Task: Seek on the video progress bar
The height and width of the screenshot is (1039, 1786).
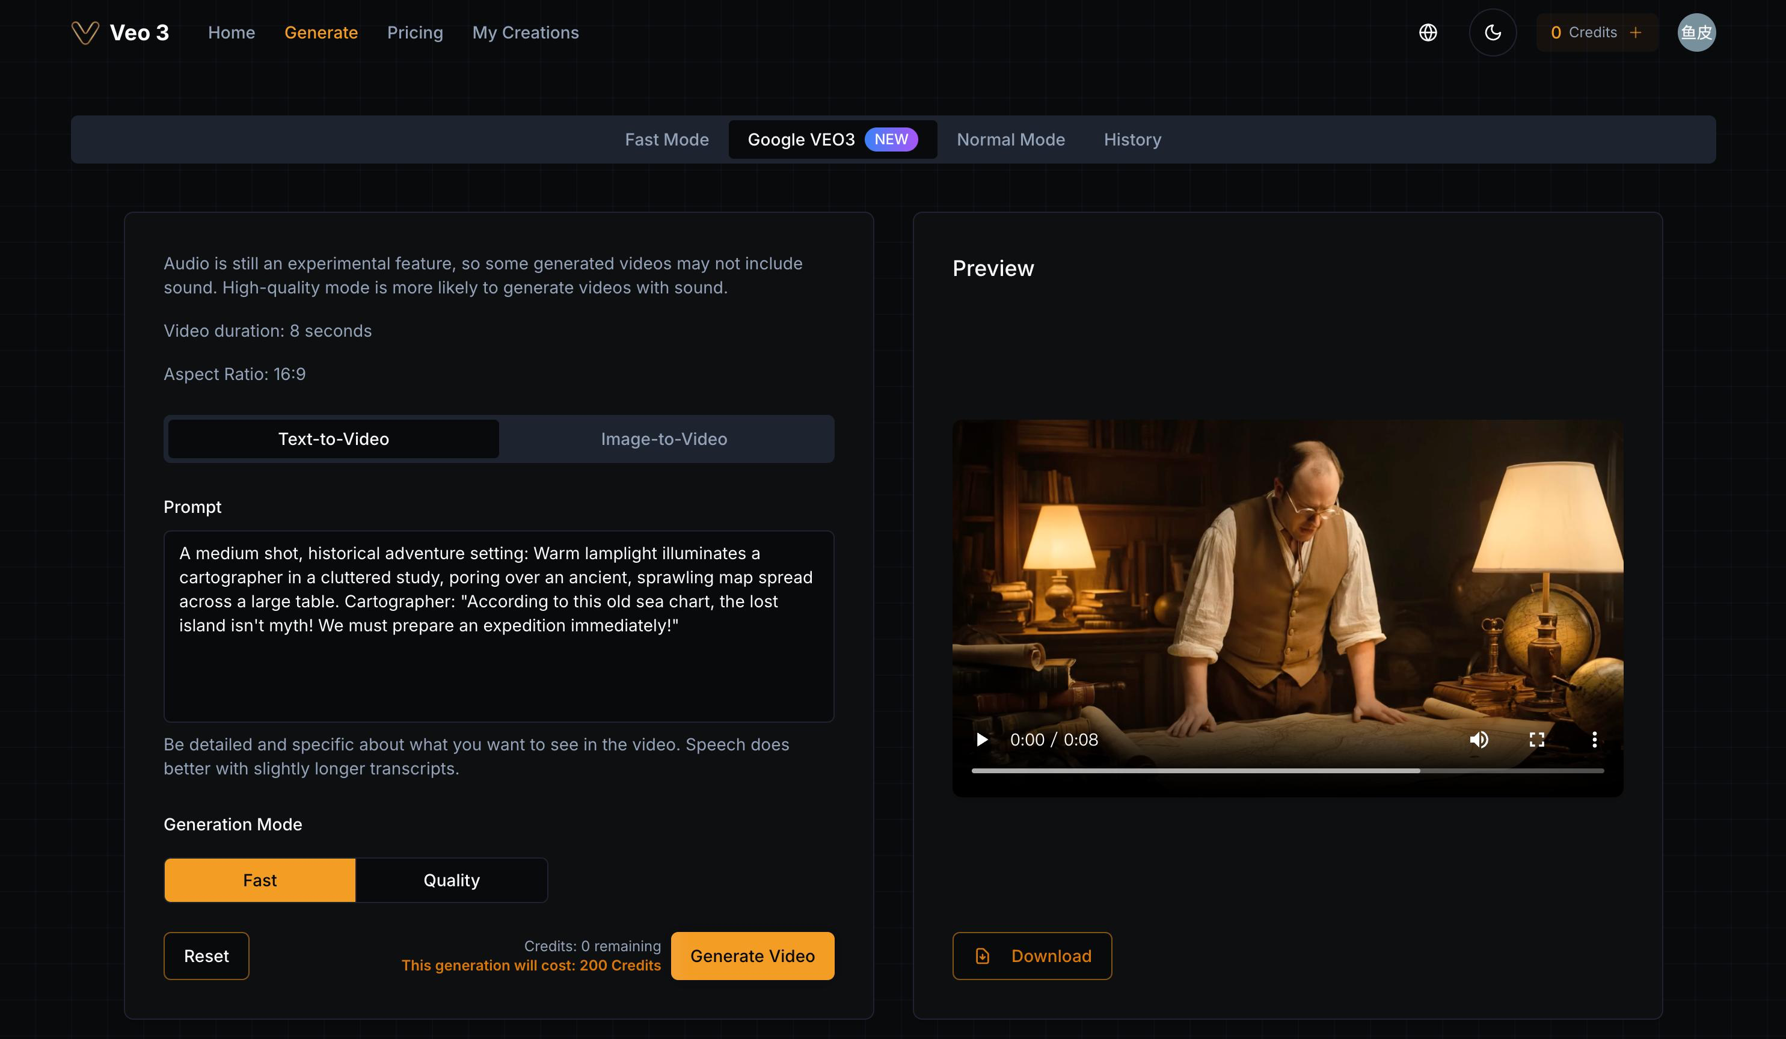Action: [1287, 770]
